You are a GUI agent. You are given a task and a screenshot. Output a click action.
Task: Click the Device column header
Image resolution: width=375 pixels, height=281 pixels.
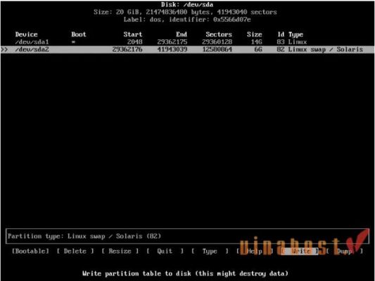[26, 34]
